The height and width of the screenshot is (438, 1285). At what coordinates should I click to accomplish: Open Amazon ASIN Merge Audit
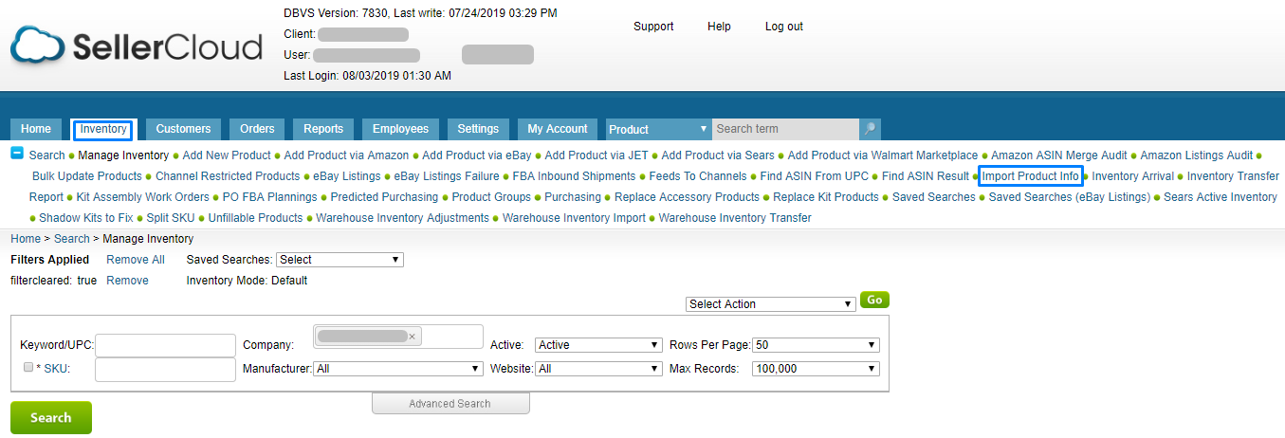click(x=1059, y=155)
